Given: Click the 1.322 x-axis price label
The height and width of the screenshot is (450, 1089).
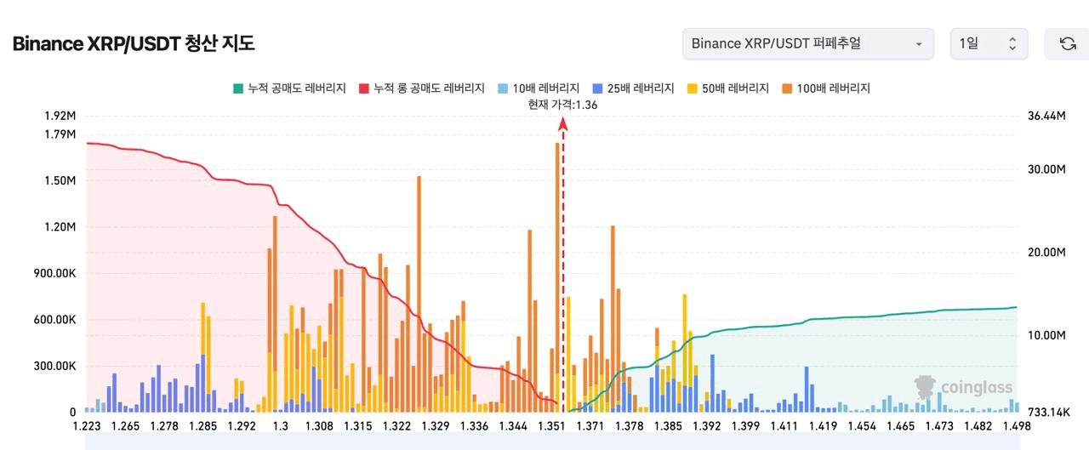Looking at the screenshot, I should (x=397, y=426).
